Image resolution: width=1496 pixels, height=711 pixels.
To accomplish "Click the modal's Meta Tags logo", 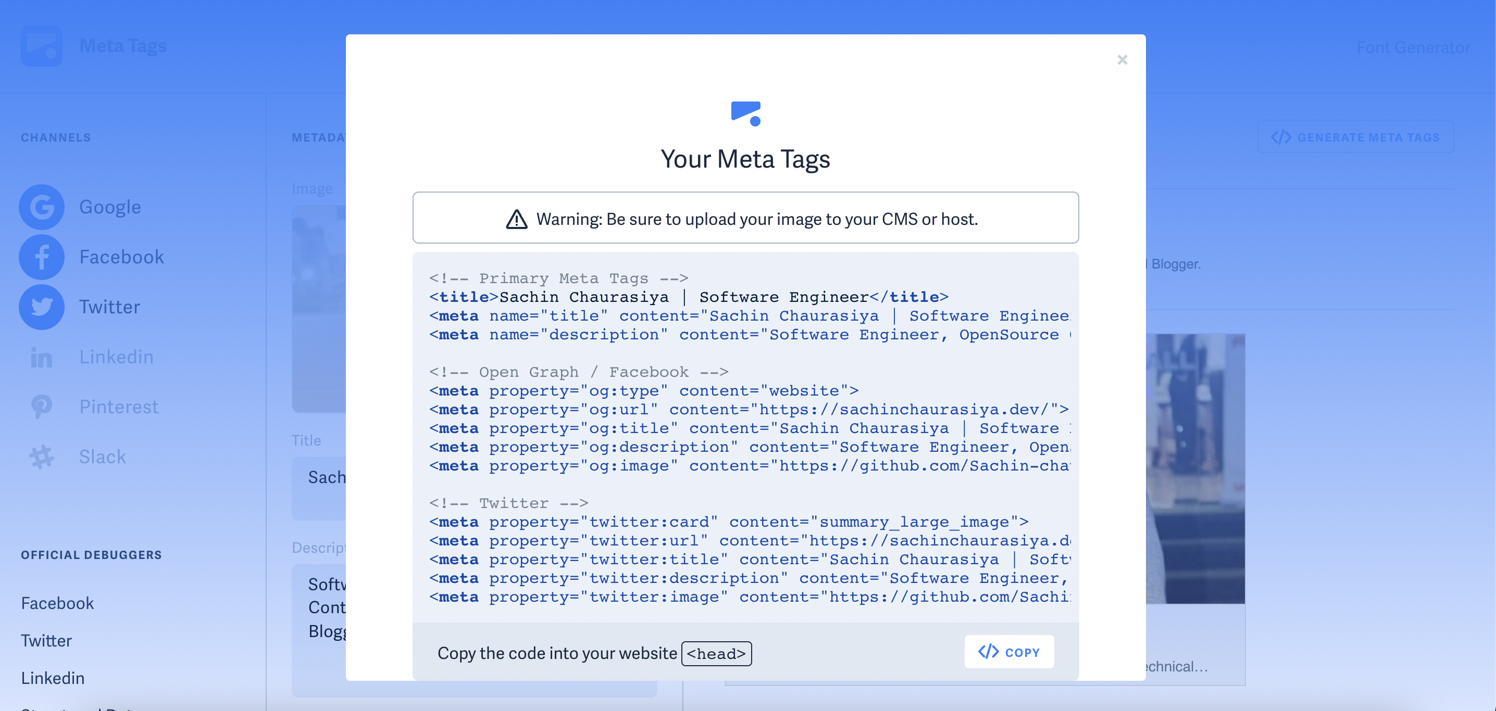I will pyautogui.click(x=746, y=114).
